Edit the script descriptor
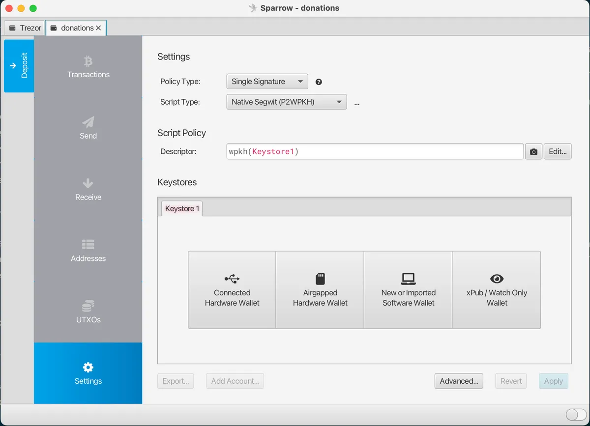 [558, 152]
